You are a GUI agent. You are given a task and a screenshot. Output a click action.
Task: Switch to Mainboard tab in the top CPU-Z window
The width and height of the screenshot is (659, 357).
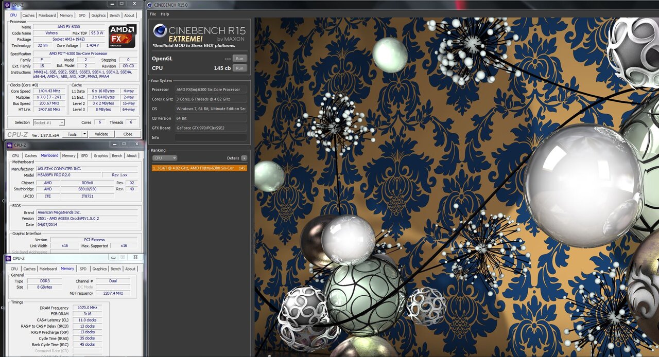tap(47, 15)
